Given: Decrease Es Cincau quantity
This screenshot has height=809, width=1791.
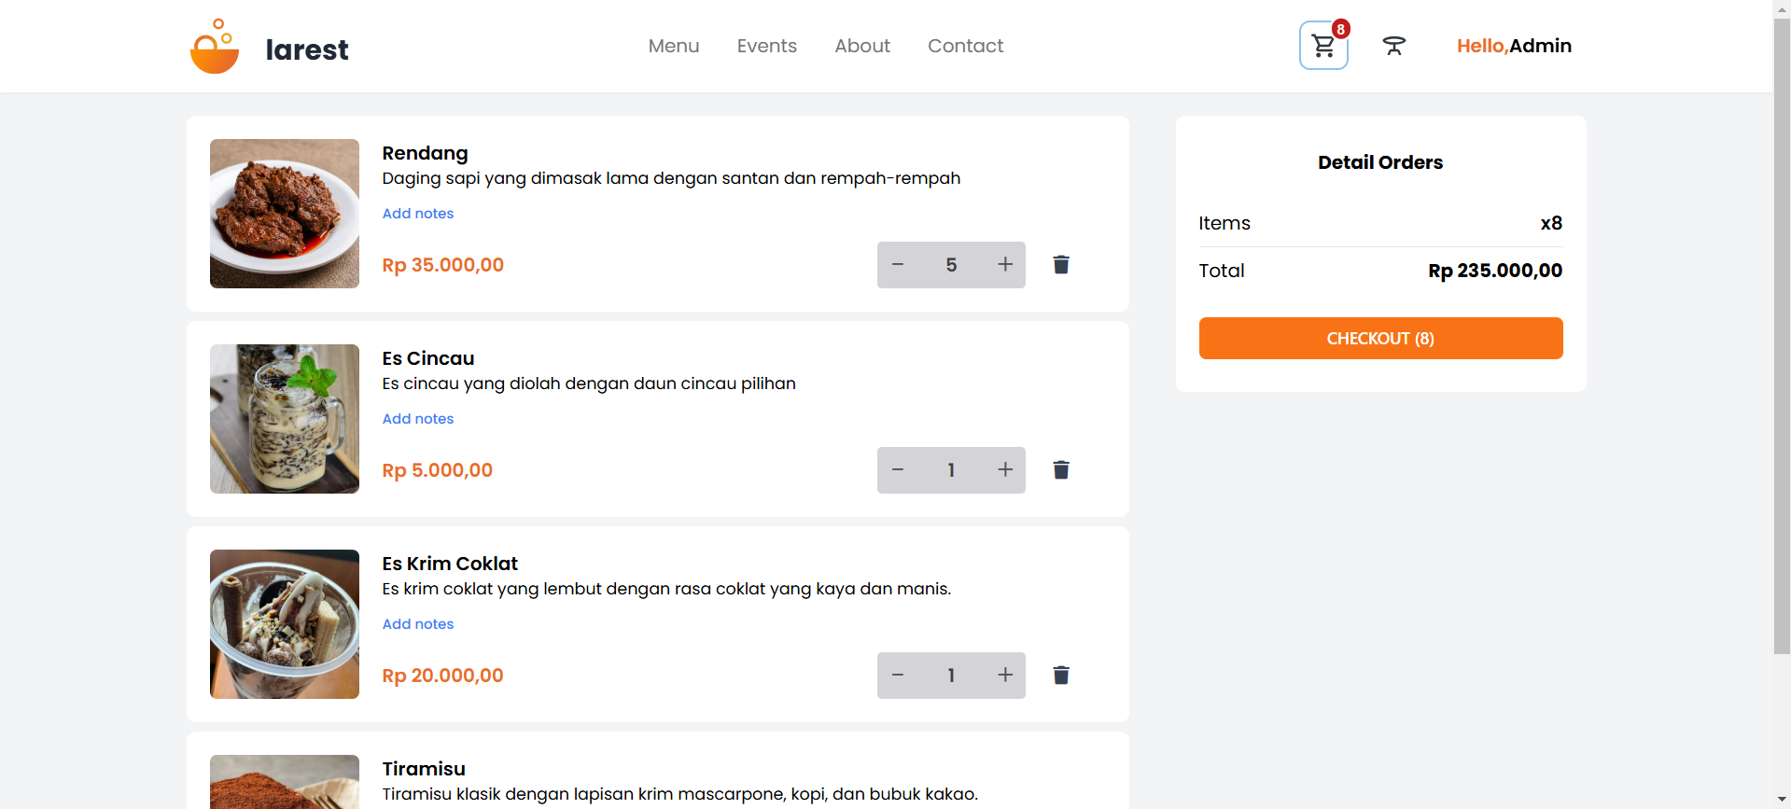Looking at the screenshot, I should coord(898,470).
